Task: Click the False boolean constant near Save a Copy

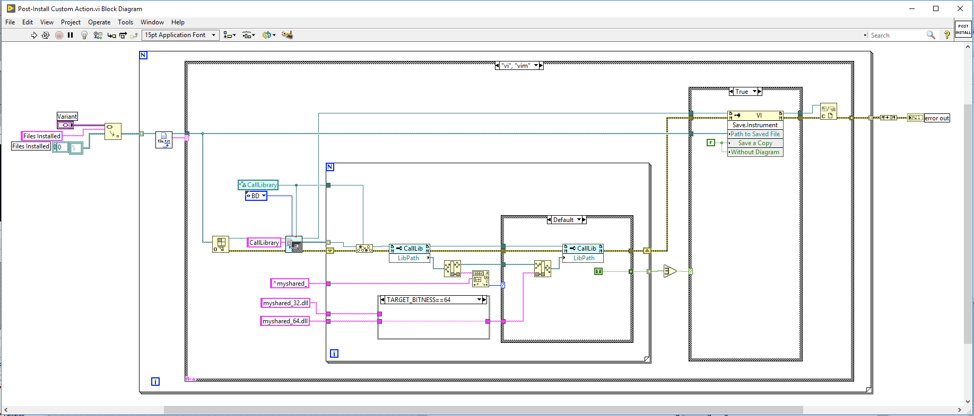Action: (711, 143)
